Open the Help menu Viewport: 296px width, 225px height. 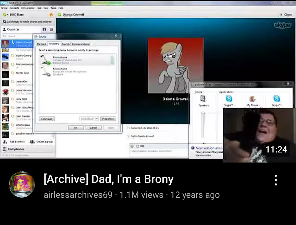(x=61, y=8)
